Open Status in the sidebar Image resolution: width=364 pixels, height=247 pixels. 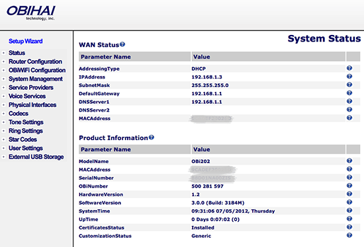click(x=17, y=53)
